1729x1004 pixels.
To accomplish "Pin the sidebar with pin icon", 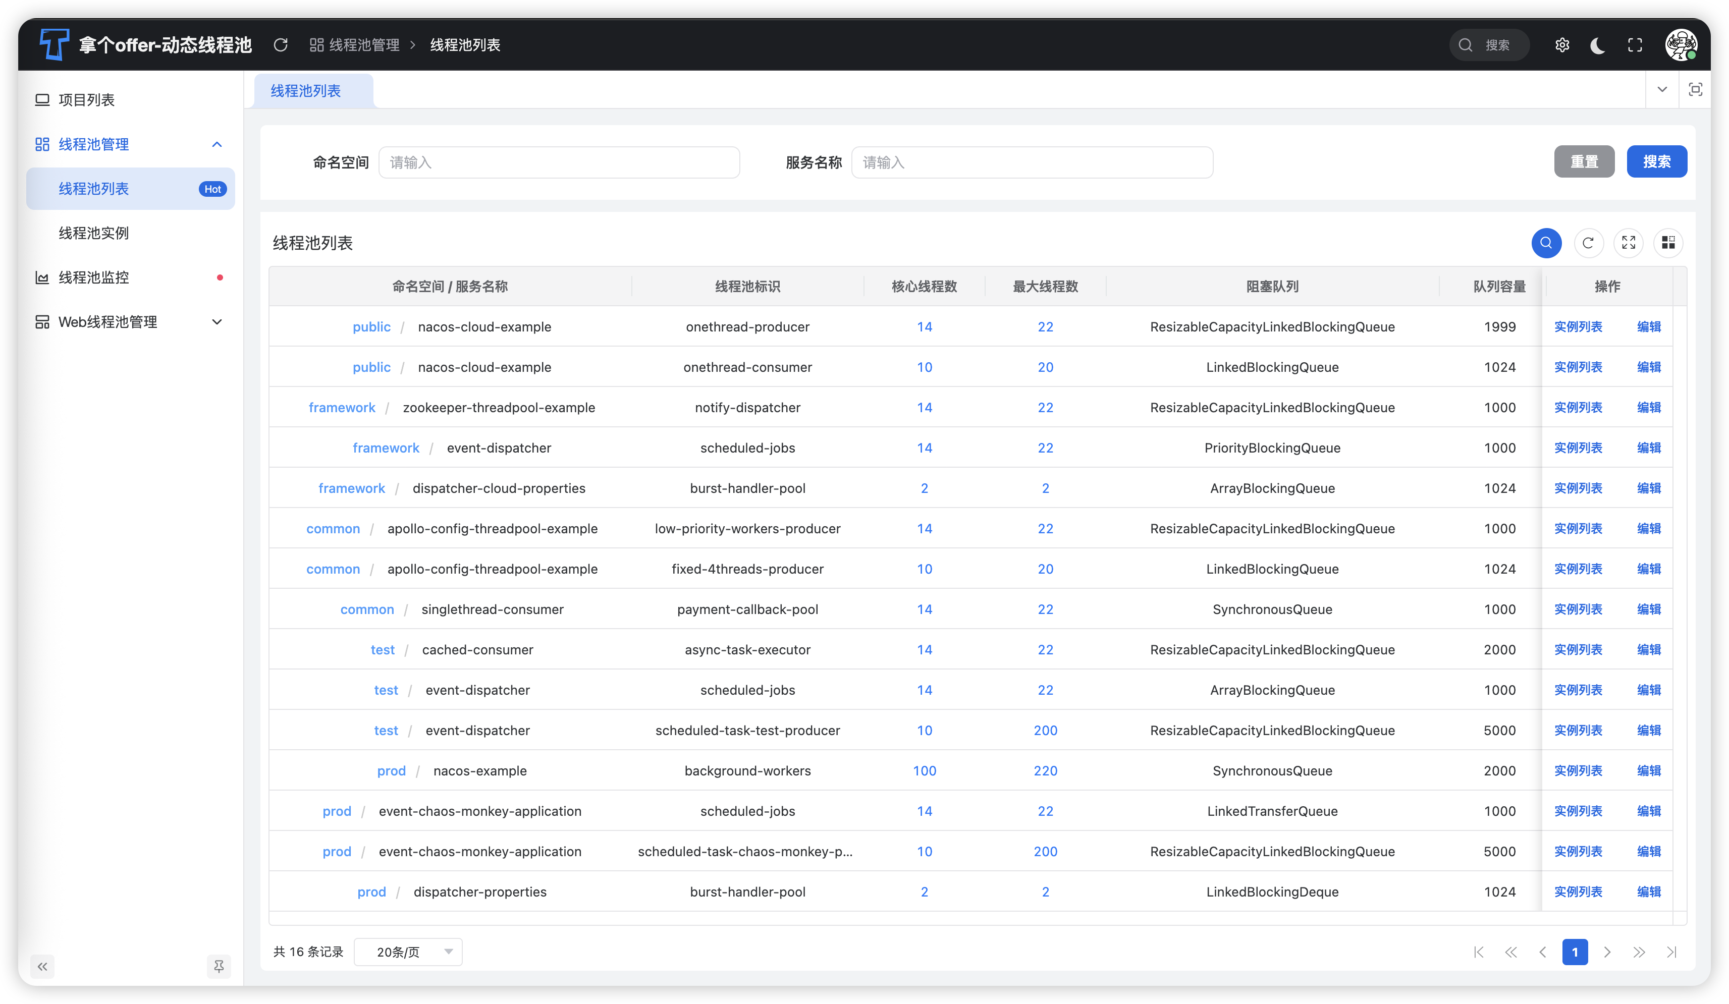I will pos(219,966).
